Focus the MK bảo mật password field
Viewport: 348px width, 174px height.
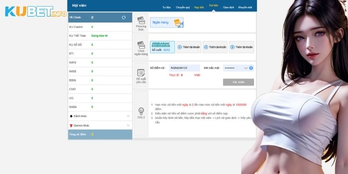coord(234,68)
